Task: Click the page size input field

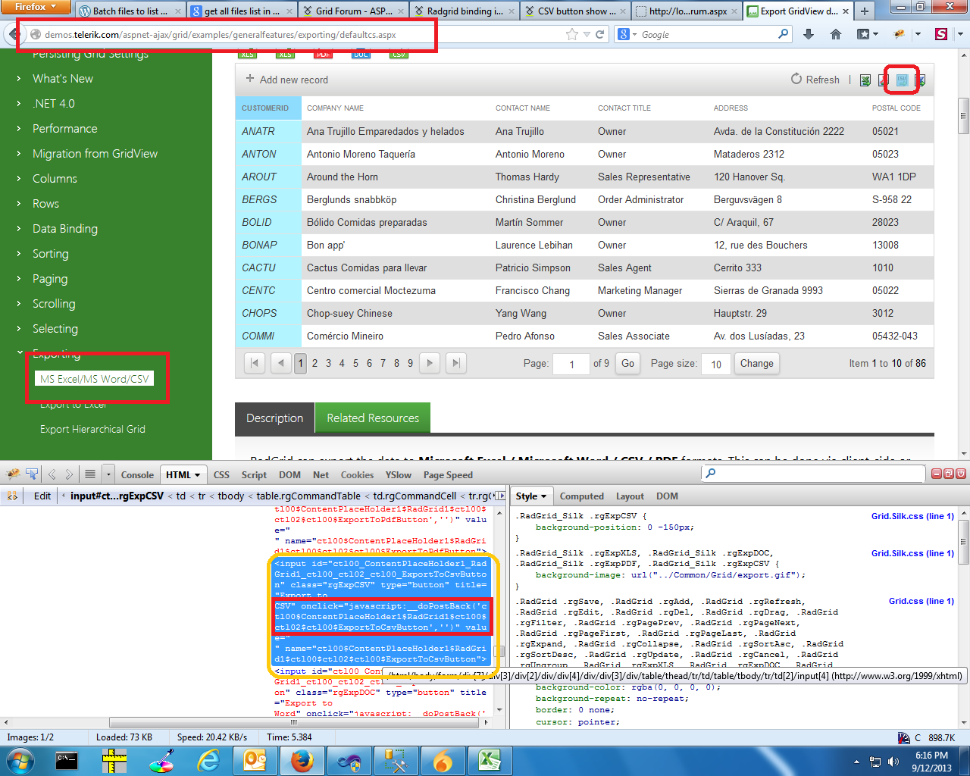Action: tap(716, 364)
